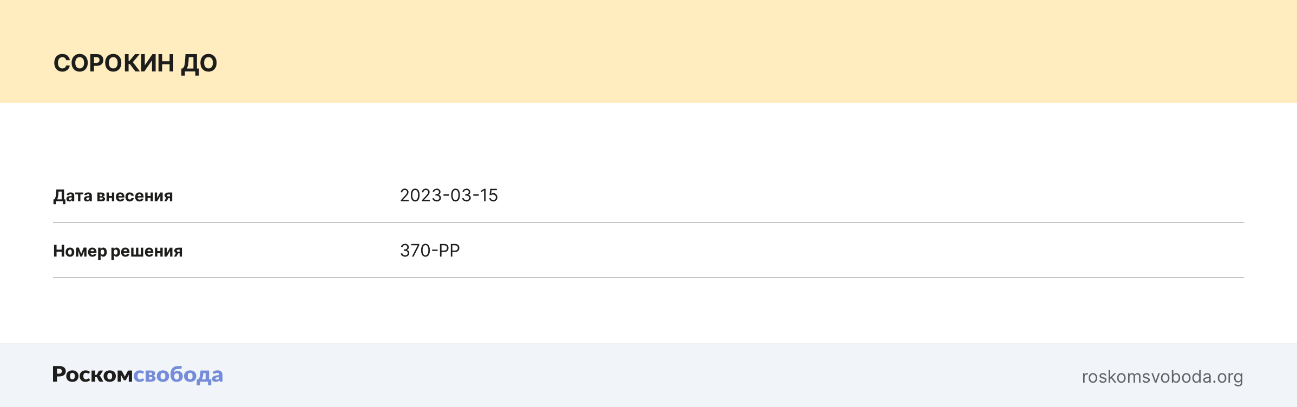Select the Дата внесения label

coord(113,196)
